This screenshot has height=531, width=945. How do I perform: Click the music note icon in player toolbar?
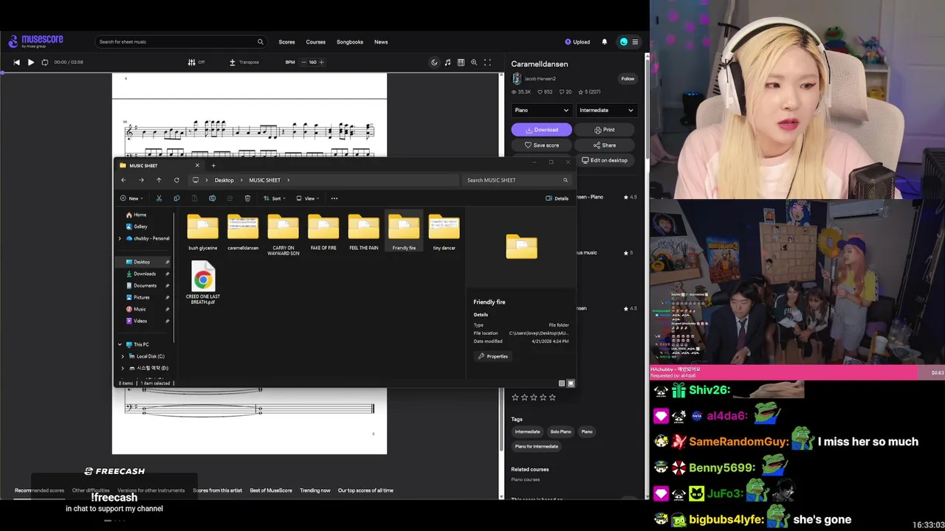pos(447,62)
